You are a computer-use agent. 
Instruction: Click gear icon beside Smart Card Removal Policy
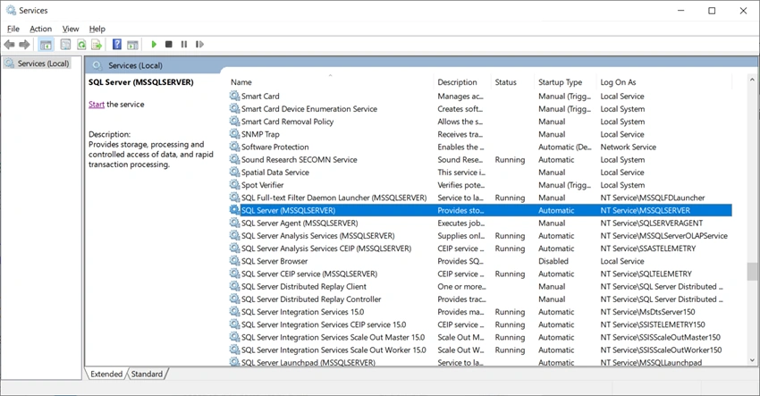click(234, 122)
